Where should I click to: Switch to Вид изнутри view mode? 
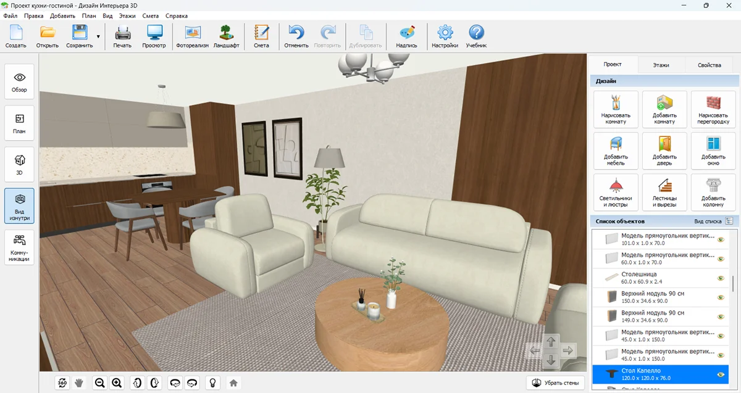[x=20, y=205]
